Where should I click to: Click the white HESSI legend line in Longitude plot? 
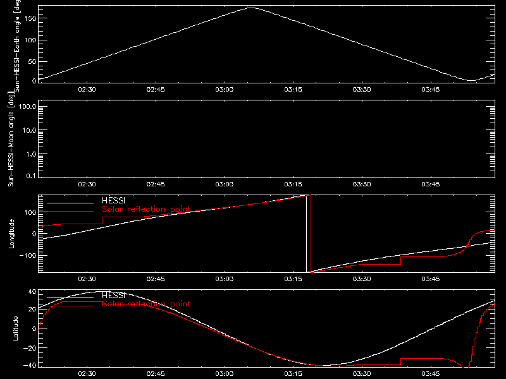pos(70,203)
